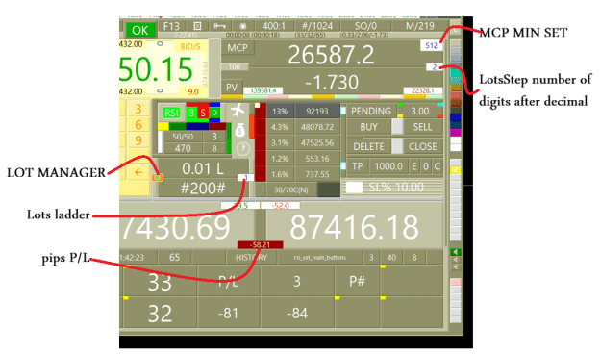Screen dimensions: 601x354
Task: Click the TP button
Action: (357, 166)
